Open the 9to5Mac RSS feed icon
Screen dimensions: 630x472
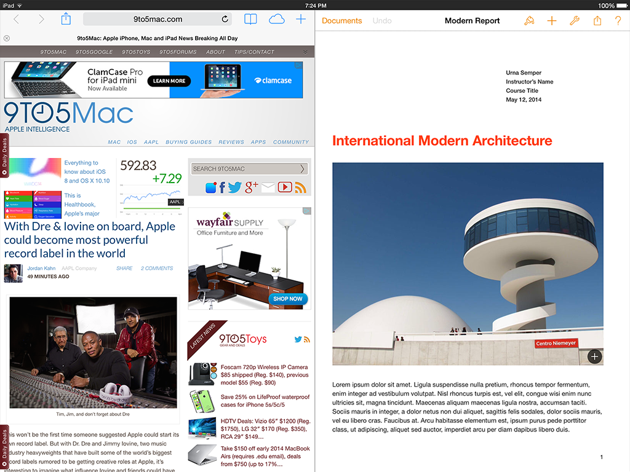click(x=300, y=187)
